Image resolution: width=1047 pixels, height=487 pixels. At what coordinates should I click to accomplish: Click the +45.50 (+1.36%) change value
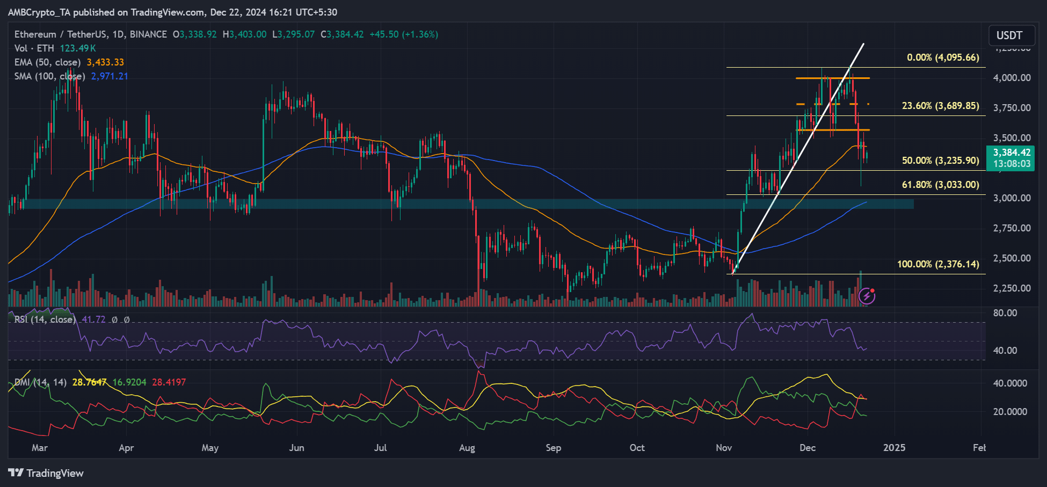tap(404, 34)
